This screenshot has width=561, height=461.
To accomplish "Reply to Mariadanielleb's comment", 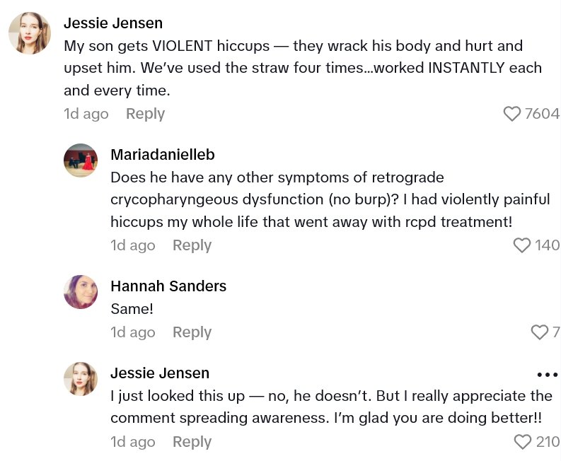I will point(192,245).
